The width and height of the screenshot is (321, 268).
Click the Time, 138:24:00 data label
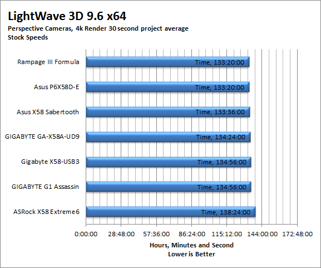coord(226,212)
